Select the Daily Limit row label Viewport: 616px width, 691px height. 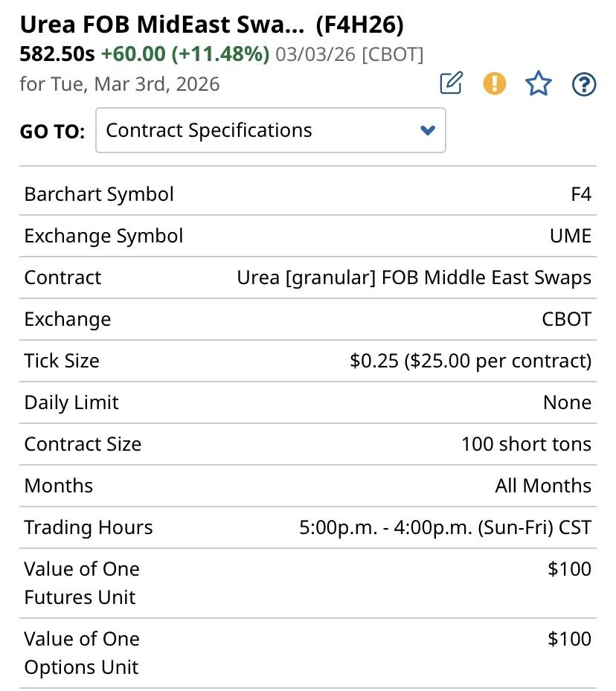coord(71,402)
